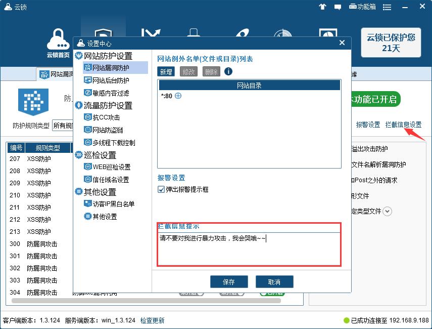
Task: Click the 新增 button
Action: coord(166,72)
